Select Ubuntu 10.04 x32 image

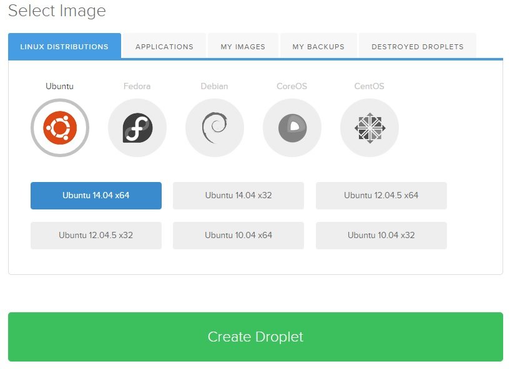(381, 236)
